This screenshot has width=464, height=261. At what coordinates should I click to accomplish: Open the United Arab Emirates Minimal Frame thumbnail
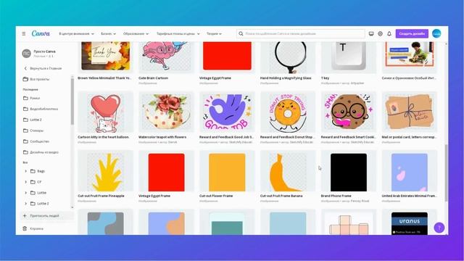[x=410, y=172]
